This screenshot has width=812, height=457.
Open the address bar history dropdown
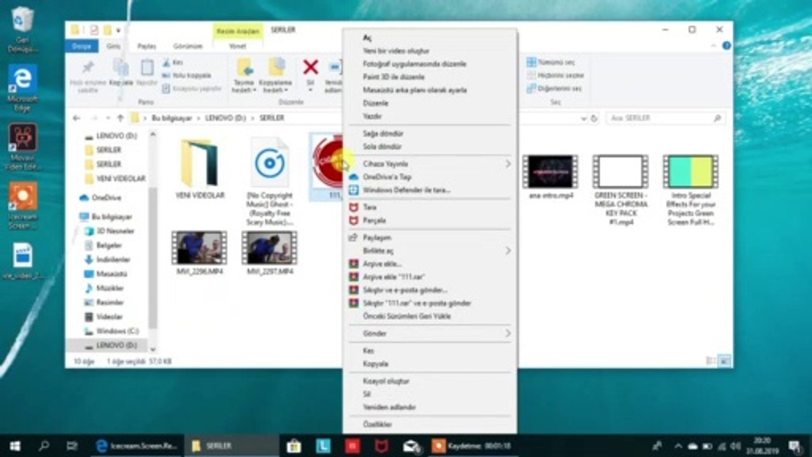tap(583, 118)
